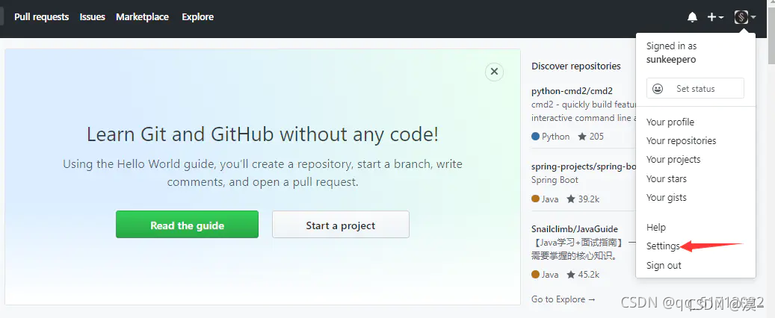
Task: Click the smiley Set status icon
Action: pos(658,89)
